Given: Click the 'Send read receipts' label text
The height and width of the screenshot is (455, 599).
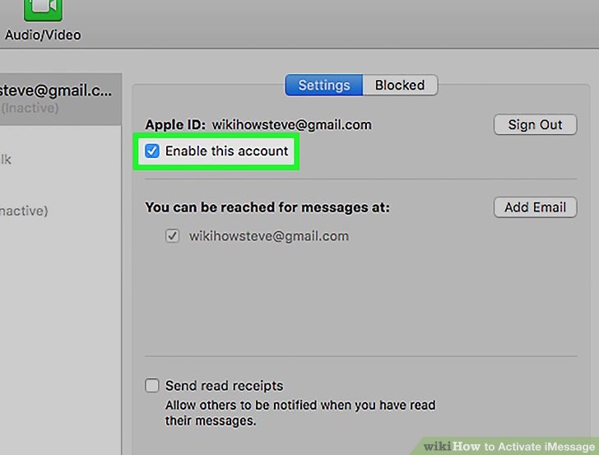Looking at the screenshot, I should (224, 386).
